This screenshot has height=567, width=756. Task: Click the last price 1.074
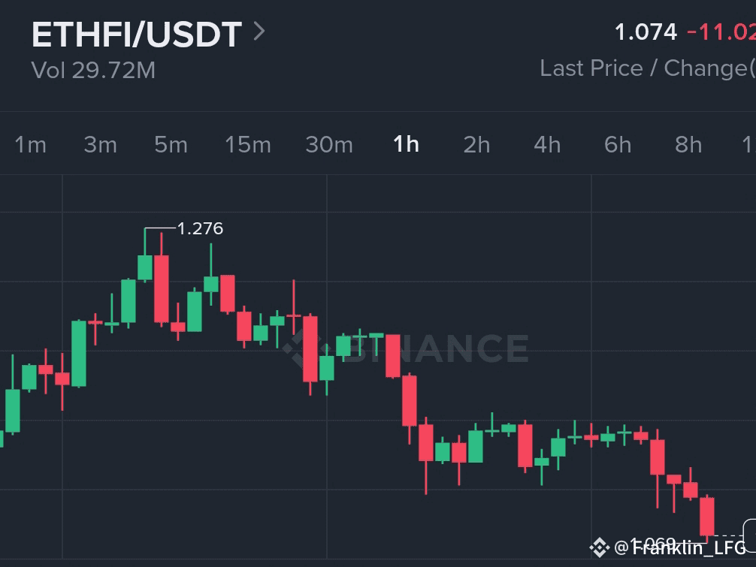coord(648,32)
